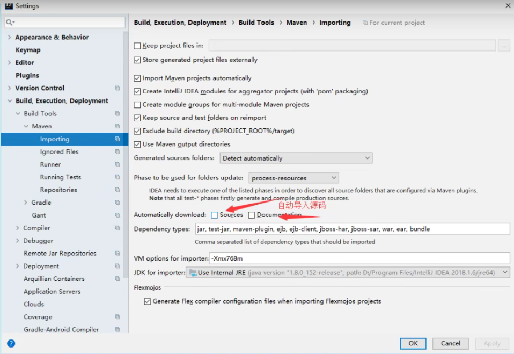Click project-level icon next to Repositories
Image resolution: width=514 pixels, height=354 pixels.
point(117,190)
